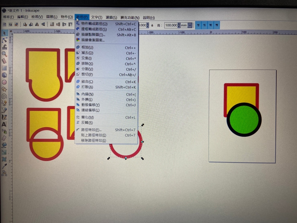Choose the Eyedropper color picker tool
297x223 pixels.
4,166
